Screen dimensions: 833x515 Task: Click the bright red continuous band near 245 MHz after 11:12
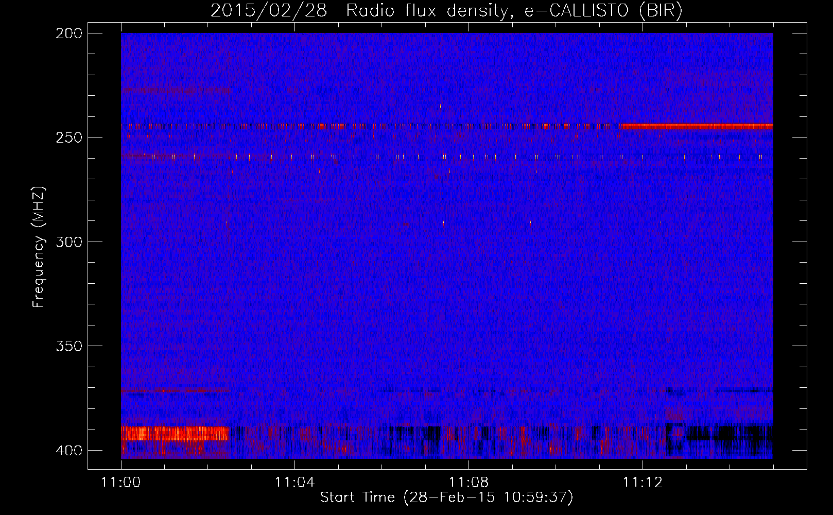(x=698, y=126)
